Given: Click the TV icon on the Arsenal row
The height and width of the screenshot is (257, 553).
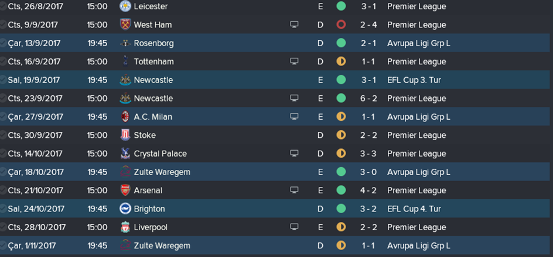Looking at the screenshot, I should coord(294,190).
